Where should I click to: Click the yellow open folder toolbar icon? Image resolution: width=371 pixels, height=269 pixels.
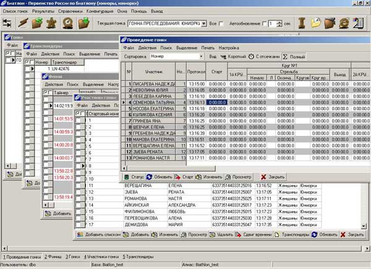[315, 23]
